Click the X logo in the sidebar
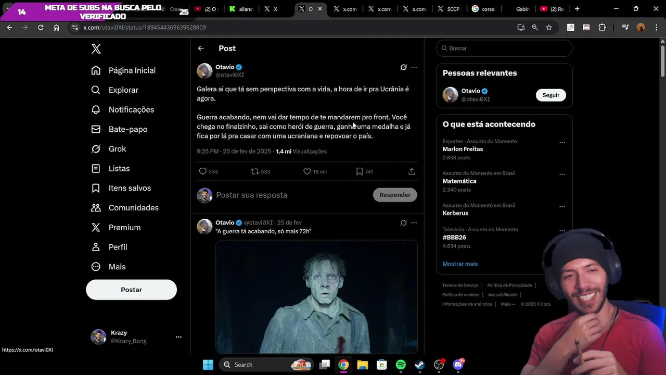The width and height of the screenshot is (666, 375). coord(96,49)
